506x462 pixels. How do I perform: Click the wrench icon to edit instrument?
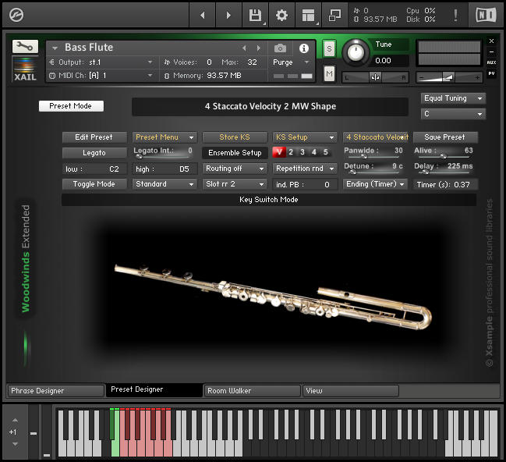(25, 47)
